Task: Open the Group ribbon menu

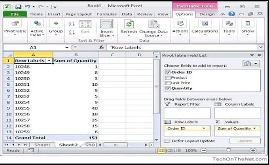Action: (56, 27)
